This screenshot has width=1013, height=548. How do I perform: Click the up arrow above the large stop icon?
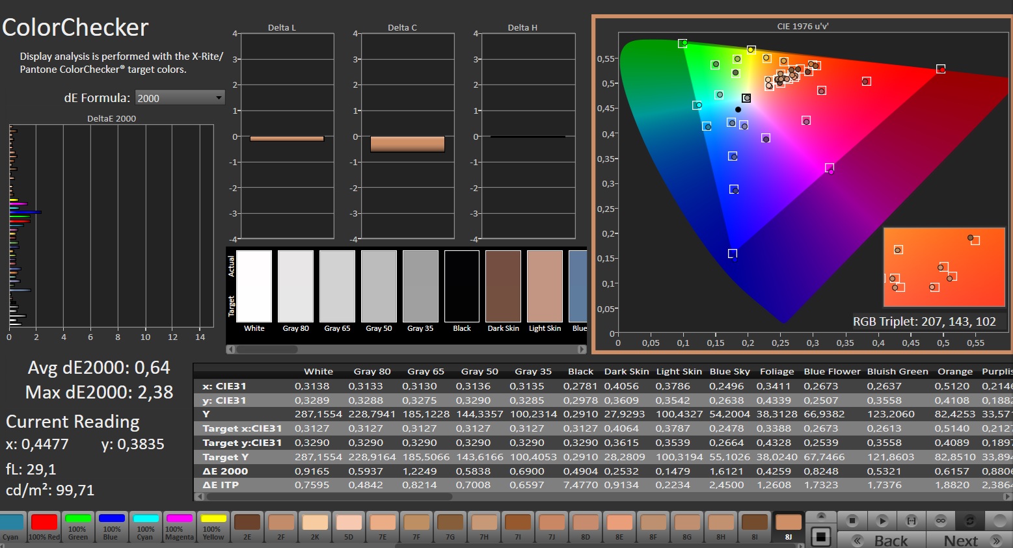[821, 516]
